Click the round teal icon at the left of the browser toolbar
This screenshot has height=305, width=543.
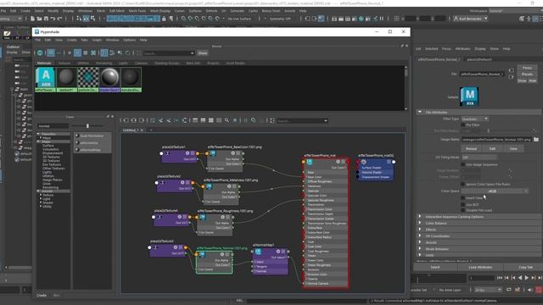click(x=40, y=53)
